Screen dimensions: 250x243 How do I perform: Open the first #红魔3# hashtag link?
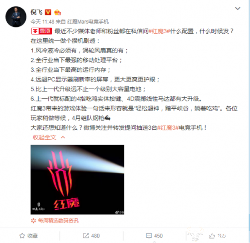click(x=159, y=31)
